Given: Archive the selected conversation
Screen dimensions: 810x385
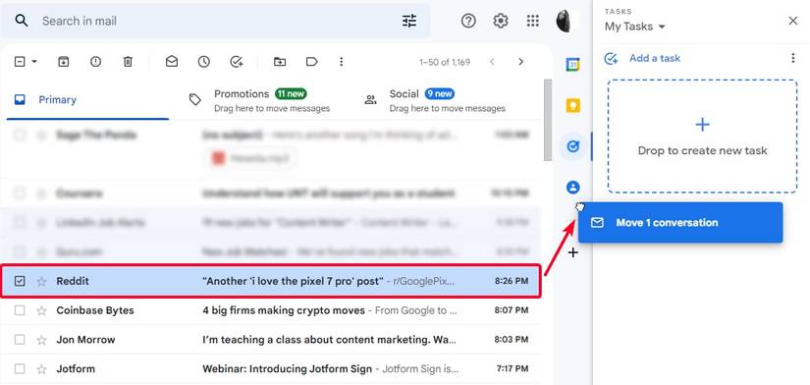Looking at the screenshot, I should pos(63,62).
